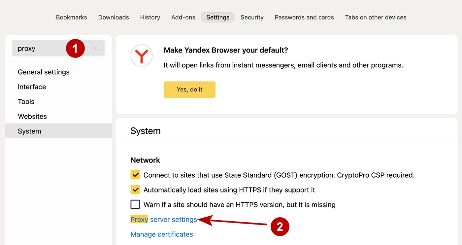The width and height of the screenshot is (462, 245).
Task: Clear the proxy search query
Action: [x=95, y=48]
